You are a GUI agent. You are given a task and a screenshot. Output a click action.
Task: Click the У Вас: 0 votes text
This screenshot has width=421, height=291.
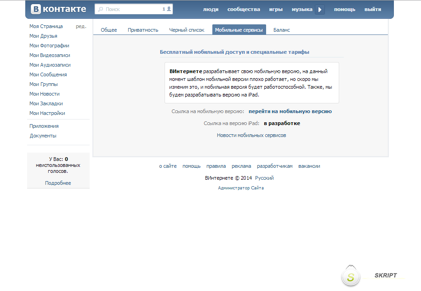pyautogui.click(x=58, y=159)
